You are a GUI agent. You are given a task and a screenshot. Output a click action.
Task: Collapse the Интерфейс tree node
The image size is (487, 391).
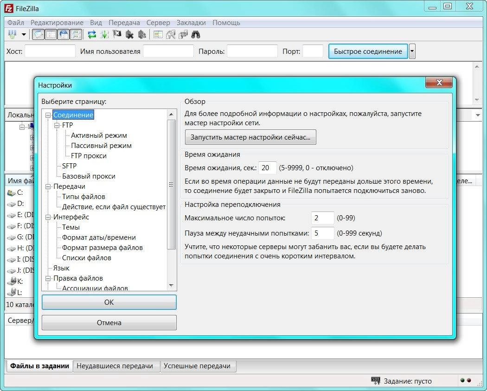(48, 218)
